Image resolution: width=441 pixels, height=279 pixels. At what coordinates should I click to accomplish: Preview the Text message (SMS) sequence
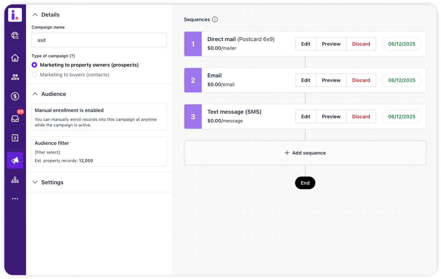click(x=331, y=116)
